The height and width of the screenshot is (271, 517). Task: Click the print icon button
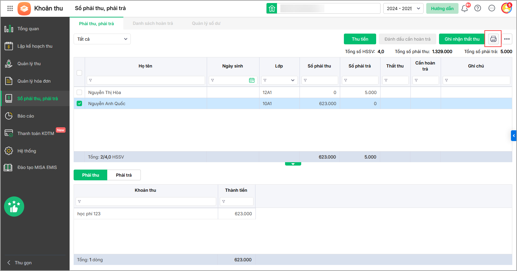(x=493, y=39)
